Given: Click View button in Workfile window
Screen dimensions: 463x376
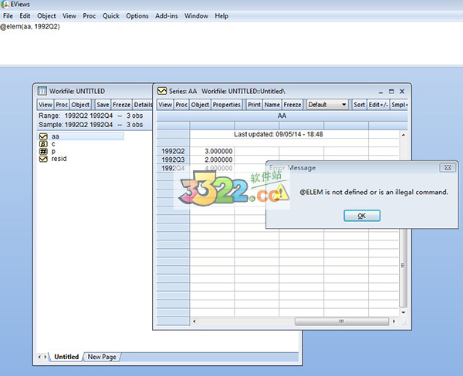Looking at the screenshot, I should [x=46, y=105].
